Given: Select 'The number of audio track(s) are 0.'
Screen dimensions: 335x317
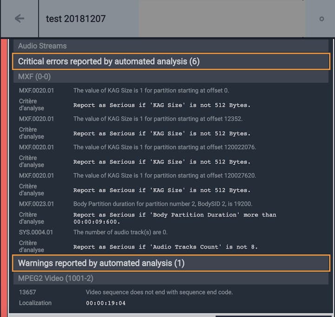Looking at the screenshot, I should click(120, 232).
